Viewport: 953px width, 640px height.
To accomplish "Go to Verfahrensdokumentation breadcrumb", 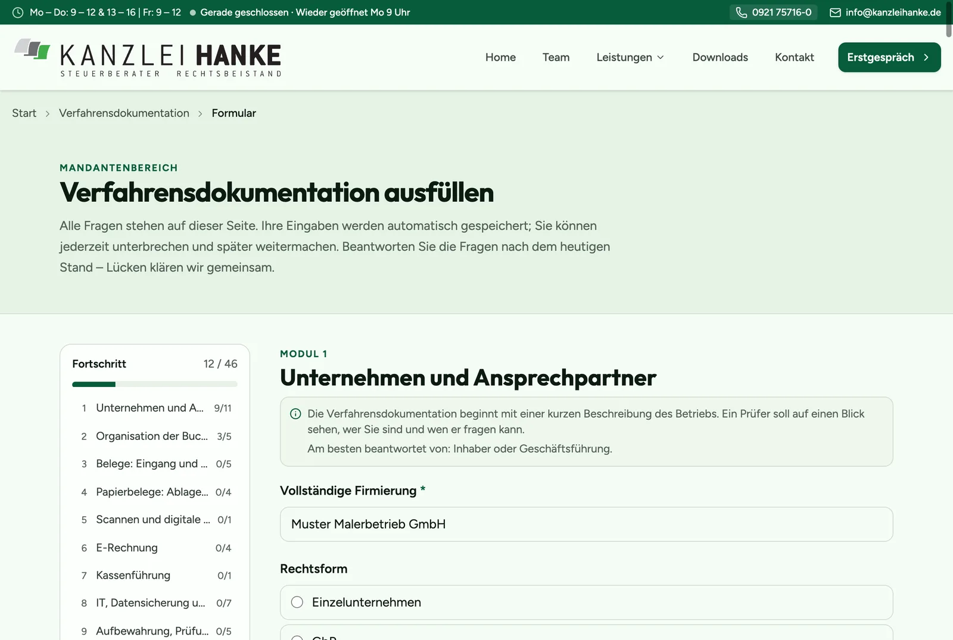I will click(x=124, y=113).
